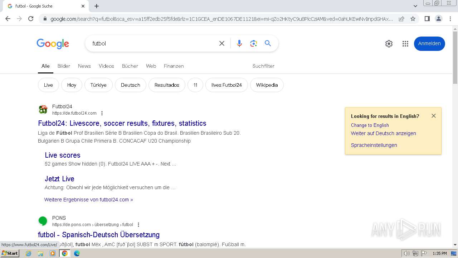Click the taskbar clock showing 1:35 PM
Screen dimensions: 458x258
(x=440, y=253)
